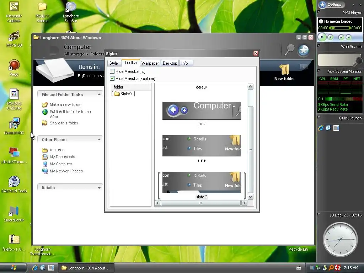Open Longhorn SideBar desktop shortcut

(71, 12)
